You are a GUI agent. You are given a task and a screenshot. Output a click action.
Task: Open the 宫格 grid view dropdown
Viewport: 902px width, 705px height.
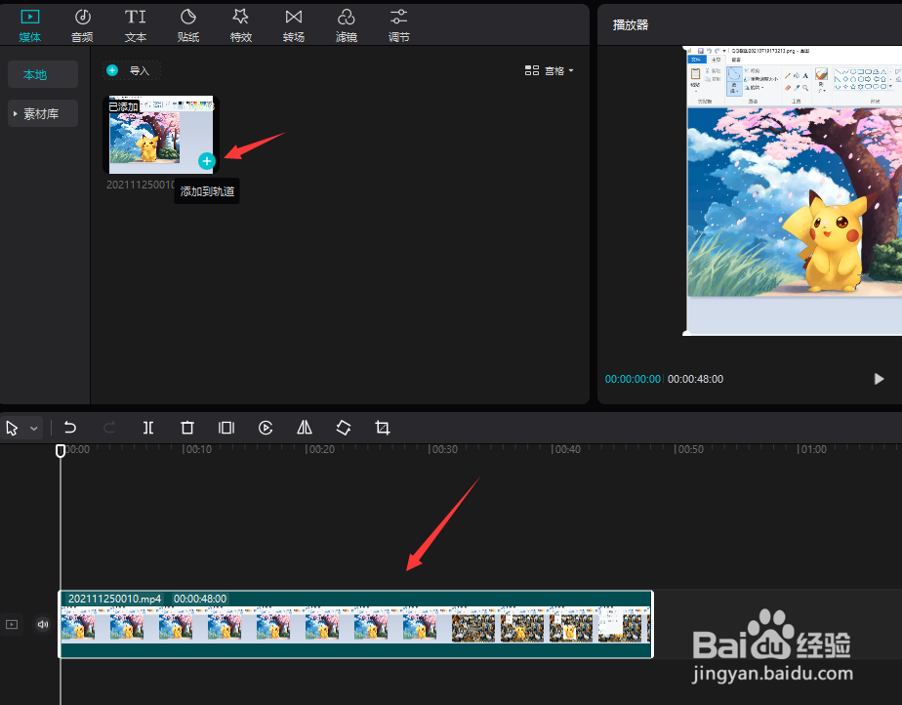click(x=550, y=70)
